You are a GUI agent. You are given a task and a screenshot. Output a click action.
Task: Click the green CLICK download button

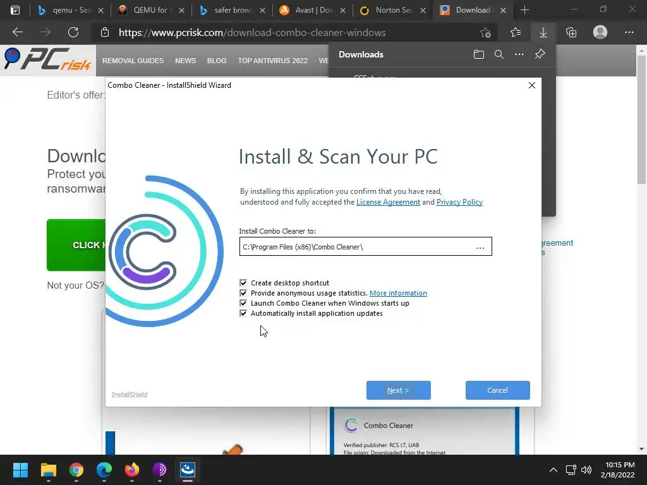click(76, 245)
